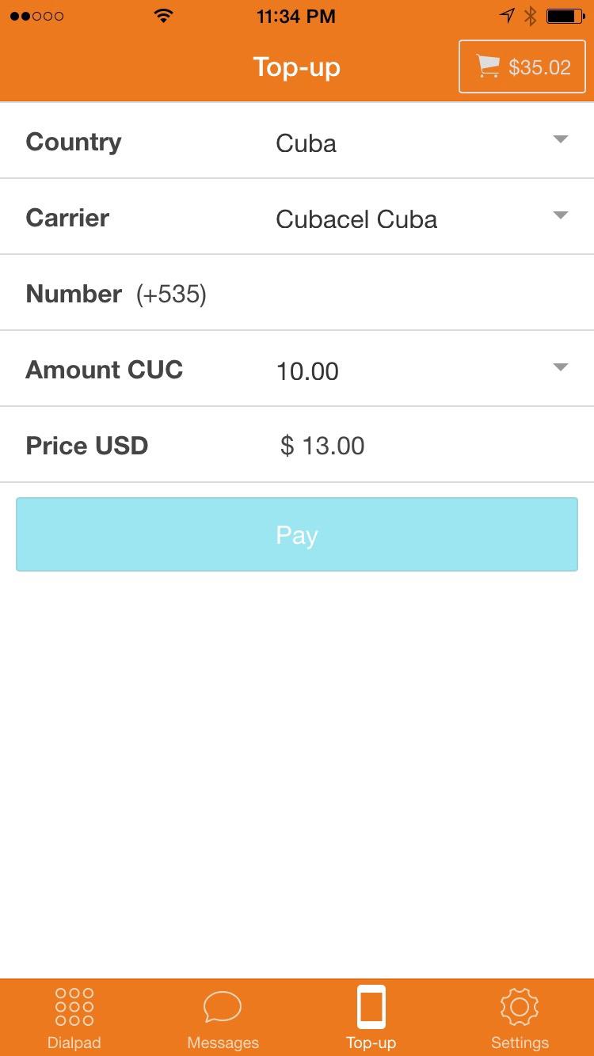
Task: Expand the Country dropdown arrow
Action: click(561, 140)
